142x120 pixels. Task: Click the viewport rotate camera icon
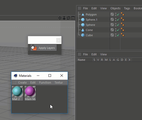68,18
